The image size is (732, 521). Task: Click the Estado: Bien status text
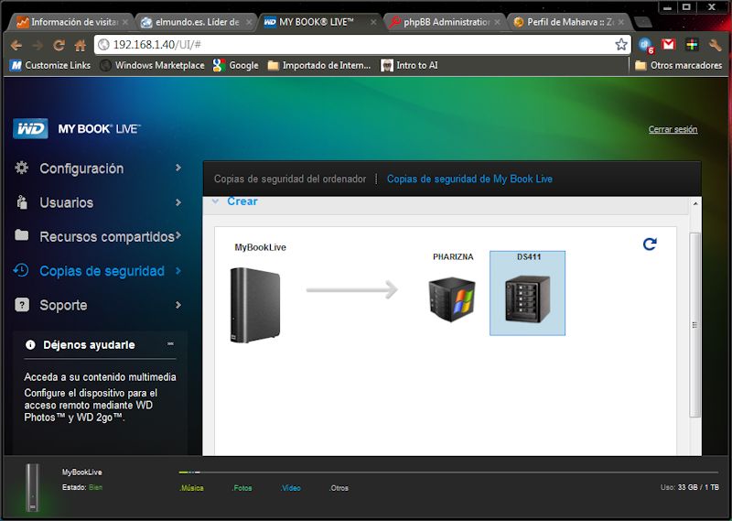(x=82, y=487)
